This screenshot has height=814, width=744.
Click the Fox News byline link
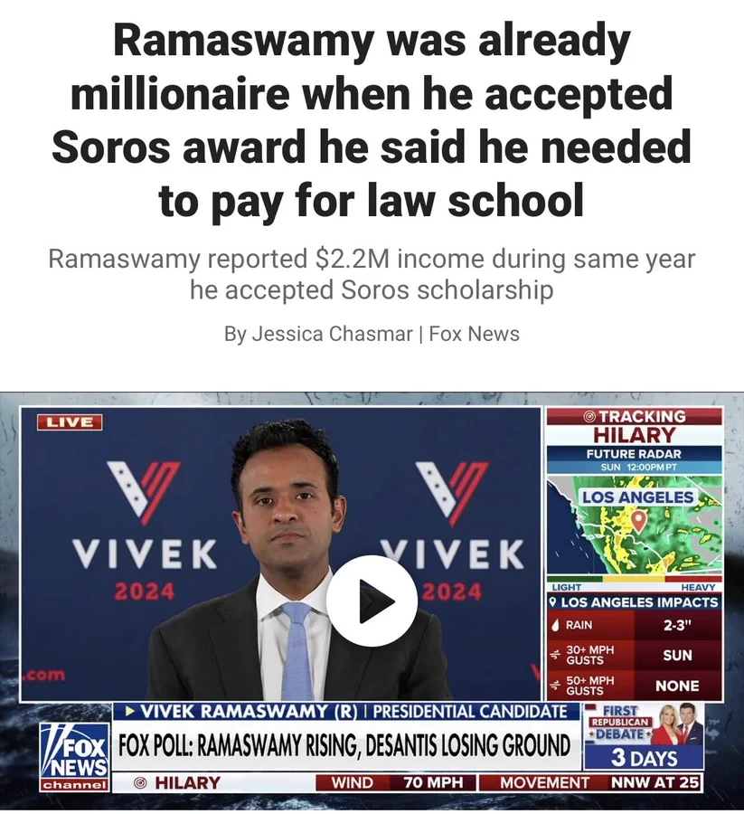(475, 334)
